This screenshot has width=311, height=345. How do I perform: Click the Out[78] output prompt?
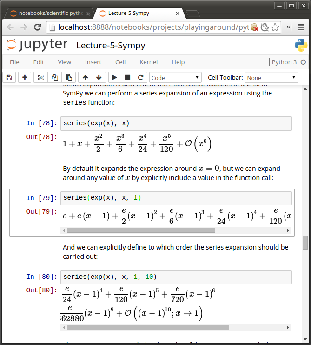[x=42, y=137]
